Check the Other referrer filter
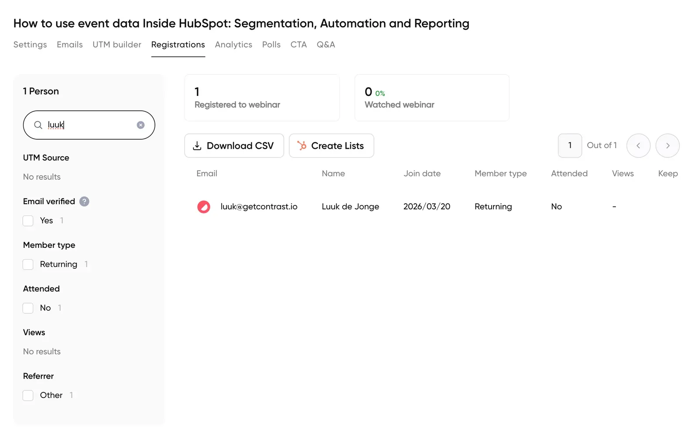698x432 pixels. point(28,395)
